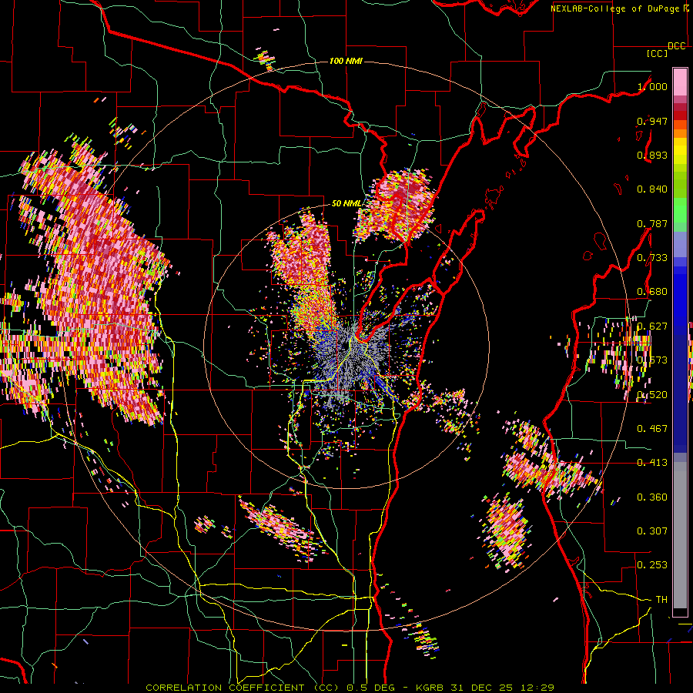Click the 0.467 color scale label
This screenshot has width=693, height=693.
coord(652,428)
